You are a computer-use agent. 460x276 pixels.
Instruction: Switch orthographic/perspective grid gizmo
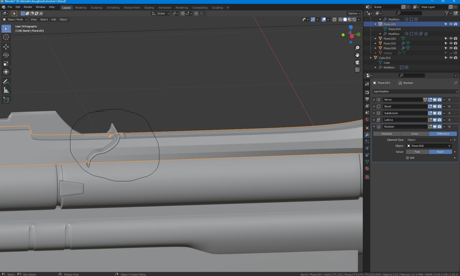pyautogui.click(x=357, y=69)
